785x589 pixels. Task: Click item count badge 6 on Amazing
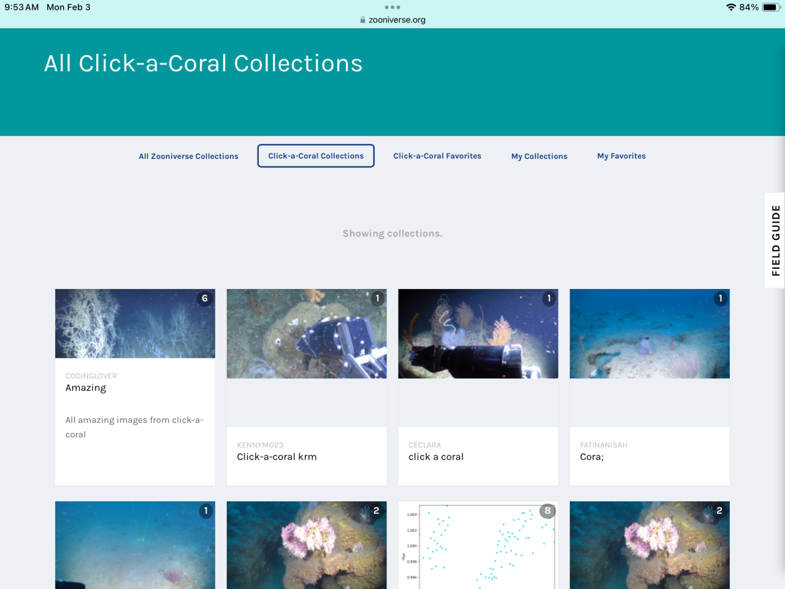pos(205,298)
